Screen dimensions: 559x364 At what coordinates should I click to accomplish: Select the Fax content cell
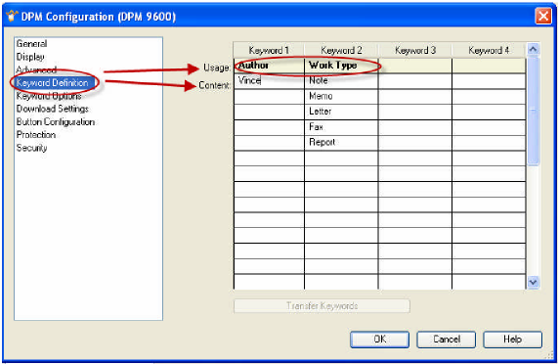341,127
